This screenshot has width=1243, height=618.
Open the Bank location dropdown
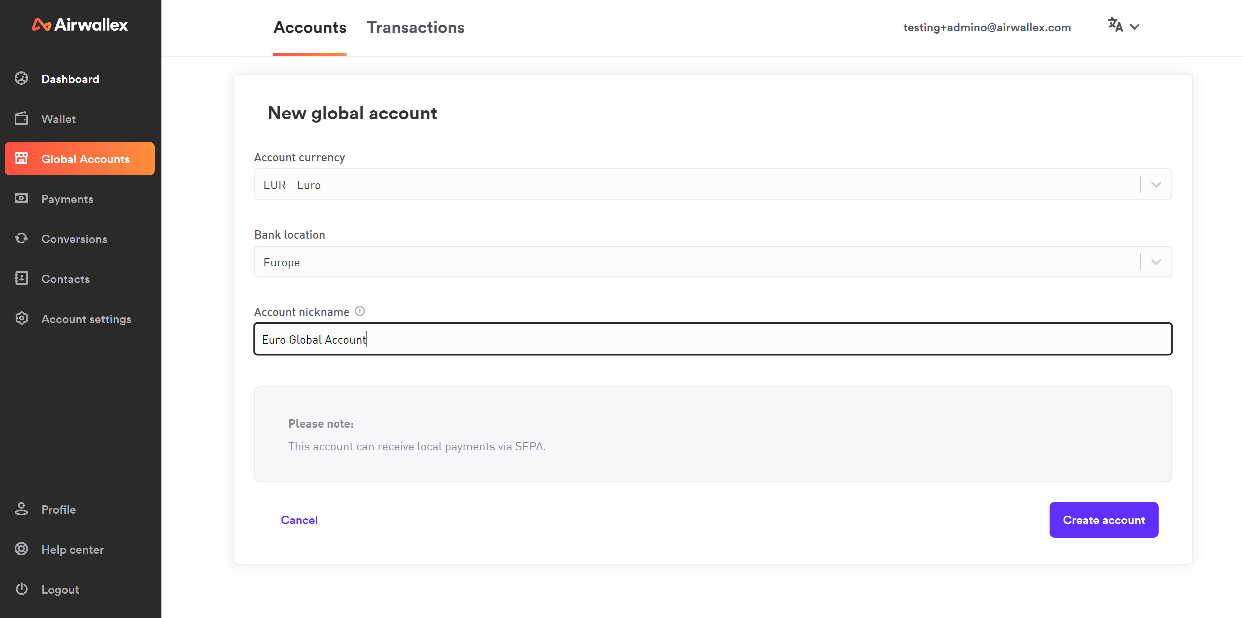point(1156,262)
